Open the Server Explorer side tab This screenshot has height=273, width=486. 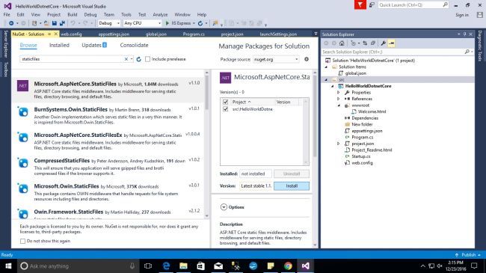coord(5,44)
